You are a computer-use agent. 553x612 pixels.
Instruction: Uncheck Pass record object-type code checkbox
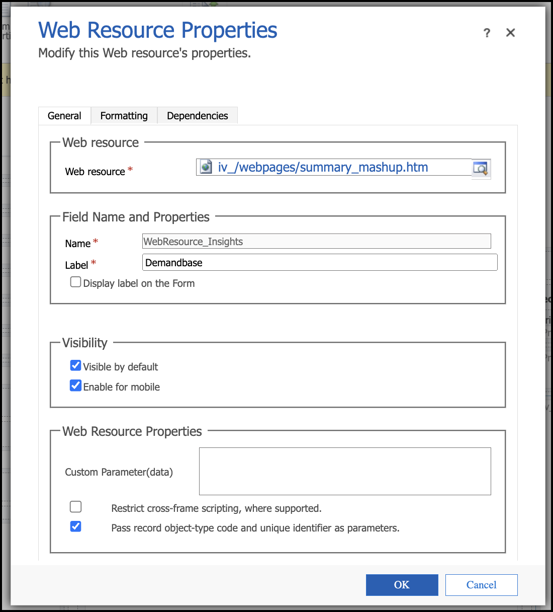76,527
